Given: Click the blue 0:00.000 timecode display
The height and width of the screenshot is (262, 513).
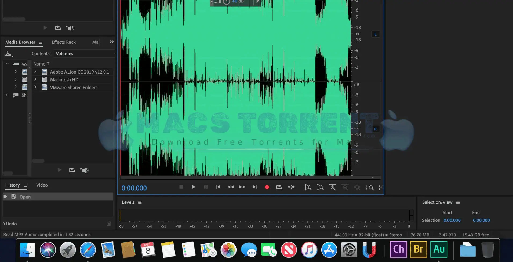Looking at the screenshot, I should [134, 188].
